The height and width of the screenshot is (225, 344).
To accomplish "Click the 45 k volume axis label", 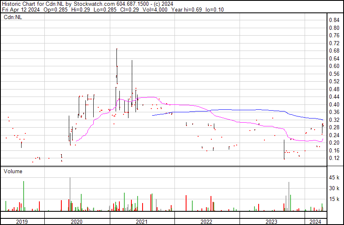I will click(334, 177).
